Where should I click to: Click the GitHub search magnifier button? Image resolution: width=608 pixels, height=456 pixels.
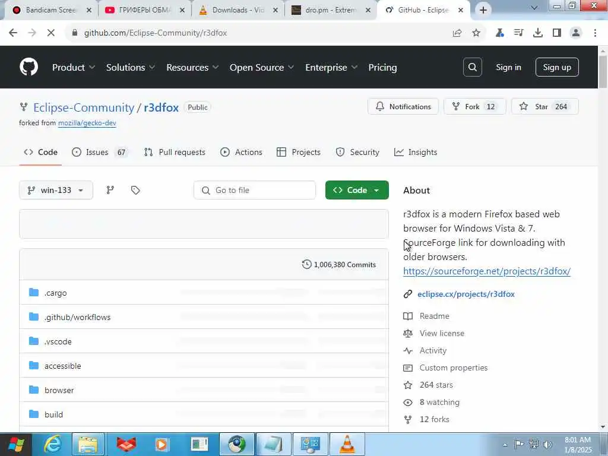pyautogui.click(x=472, y=67)
